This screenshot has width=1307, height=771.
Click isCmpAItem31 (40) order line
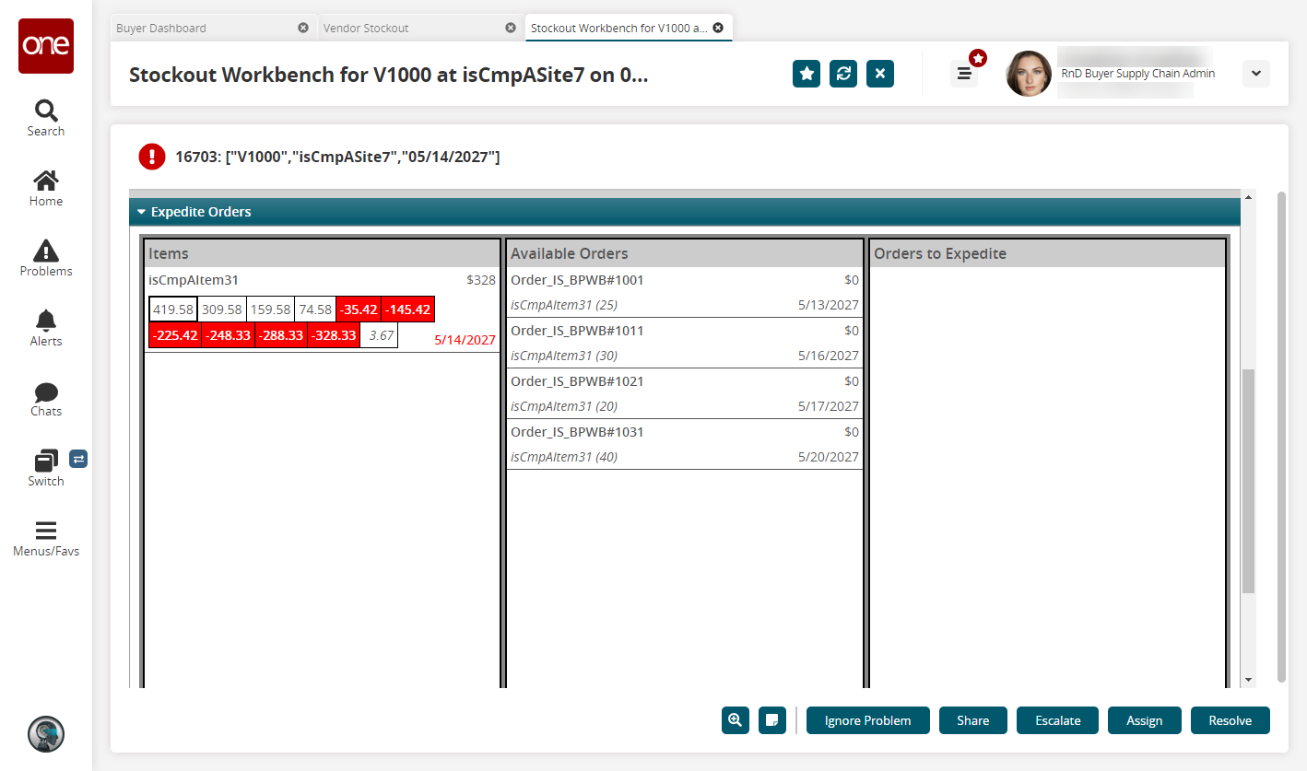[564, 457]
